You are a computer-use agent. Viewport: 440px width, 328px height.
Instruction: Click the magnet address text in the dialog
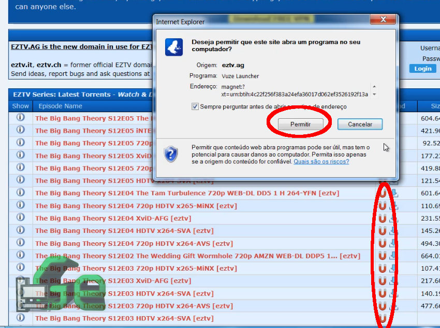pyautogui.click(x=295, y=90)
